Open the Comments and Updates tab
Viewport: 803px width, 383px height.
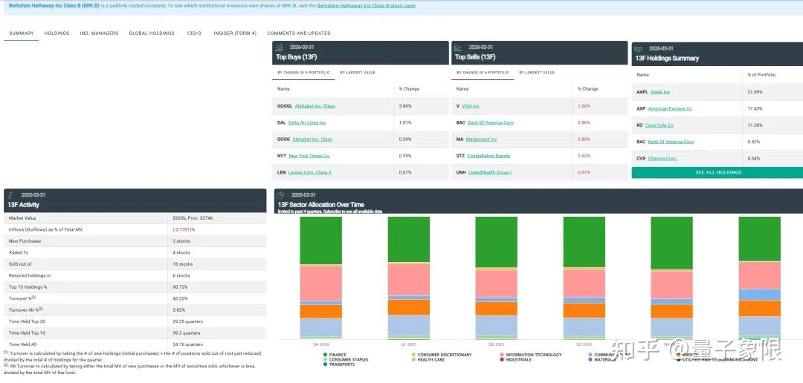(x=299, y=33)
